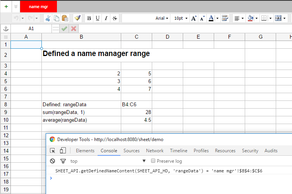Open the Sources tab in DevTools
Viewport: 292px width, 194px height.
[x=131, y=151]
